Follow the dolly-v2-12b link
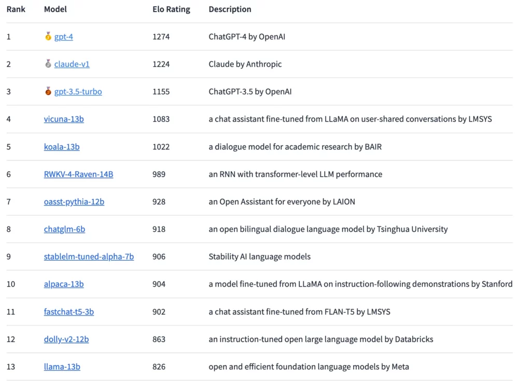Viewport: 531px width, 388px height. pyautogui.click(x=66, y=339)
